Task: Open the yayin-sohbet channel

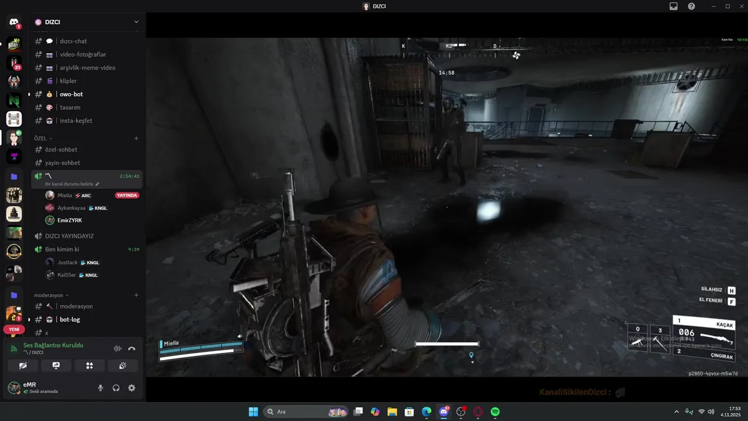Action: coord(86,163)
